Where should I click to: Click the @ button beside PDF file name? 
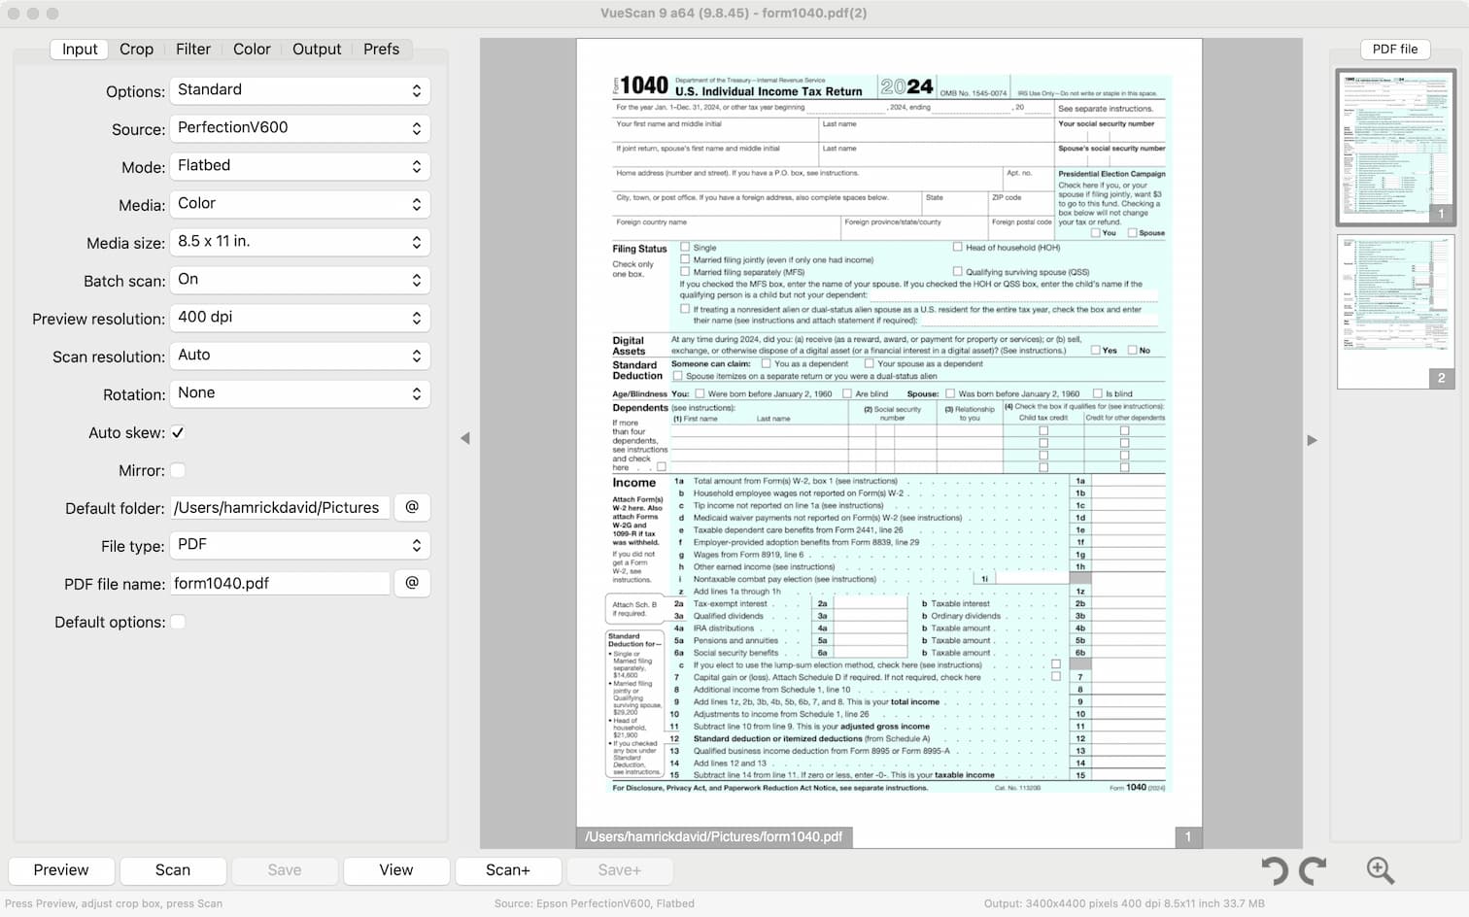412,583
